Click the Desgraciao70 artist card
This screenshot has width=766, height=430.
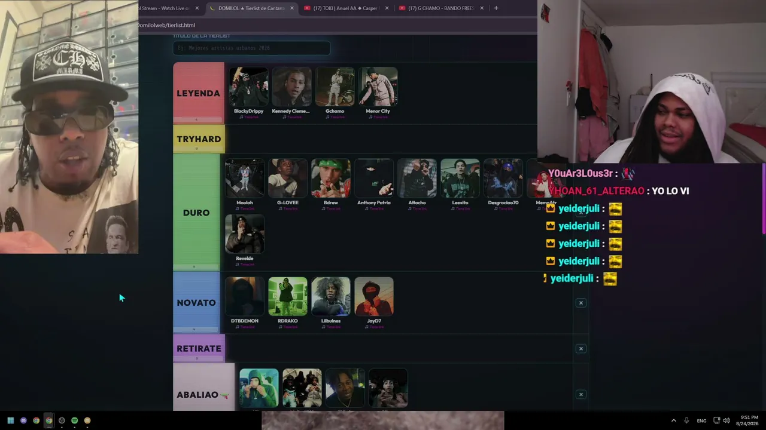point(503,183)
